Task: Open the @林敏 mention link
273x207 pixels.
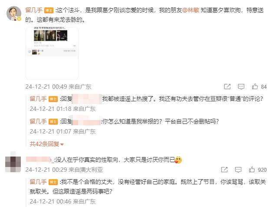Action: click(191, 10)
